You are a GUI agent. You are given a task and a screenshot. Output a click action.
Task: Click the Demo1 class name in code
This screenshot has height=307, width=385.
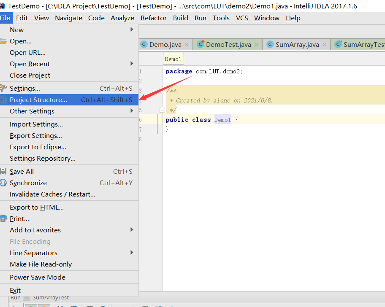click(222, 120)
